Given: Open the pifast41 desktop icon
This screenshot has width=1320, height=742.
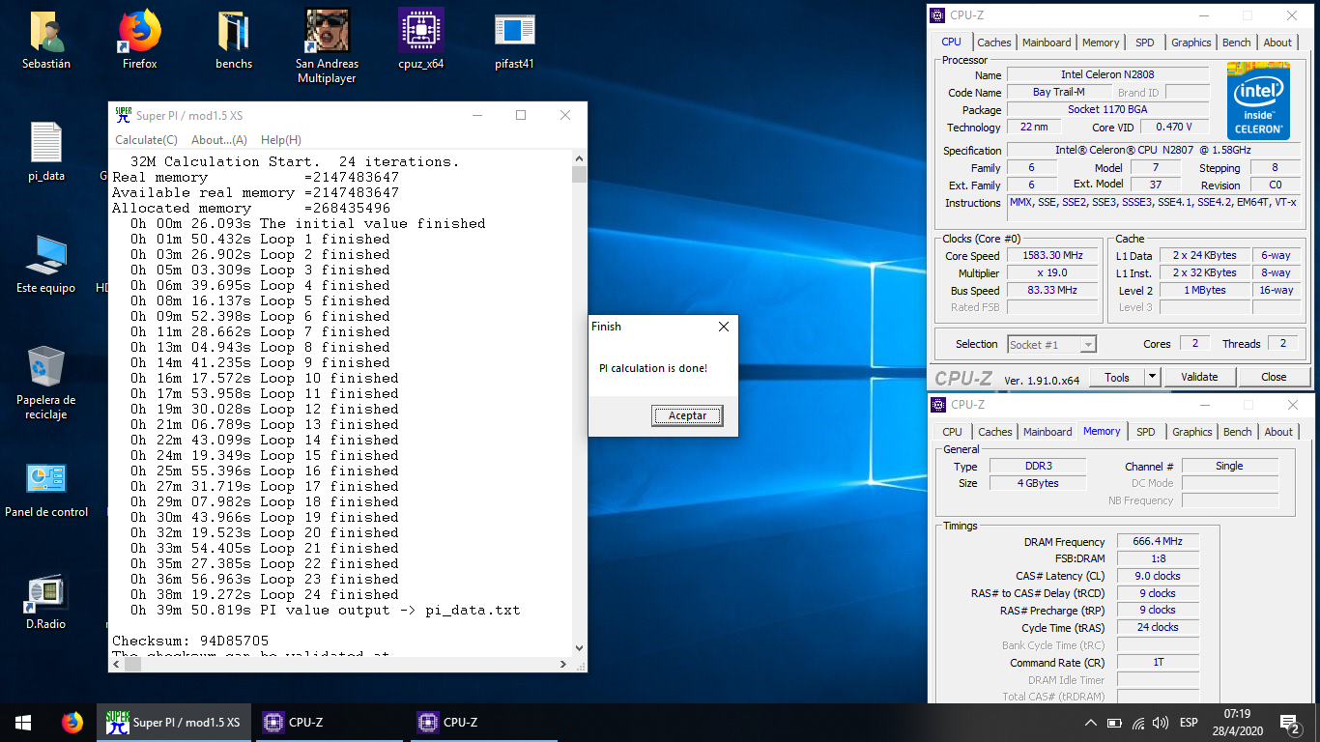Looking at the screenshot, I should [514, 40].
